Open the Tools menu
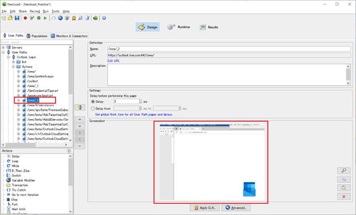The height and width of the screenshot is (215, 356). click(56, 11)
